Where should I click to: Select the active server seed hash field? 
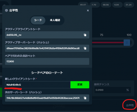[47, 48]
